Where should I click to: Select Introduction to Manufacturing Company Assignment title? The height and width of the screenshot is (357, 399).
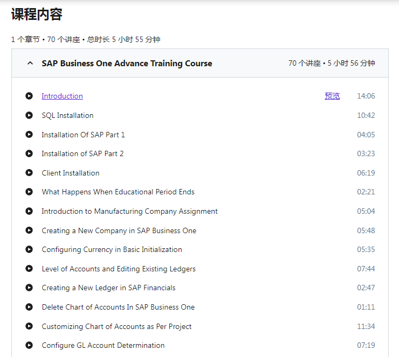tap(129, 211)
